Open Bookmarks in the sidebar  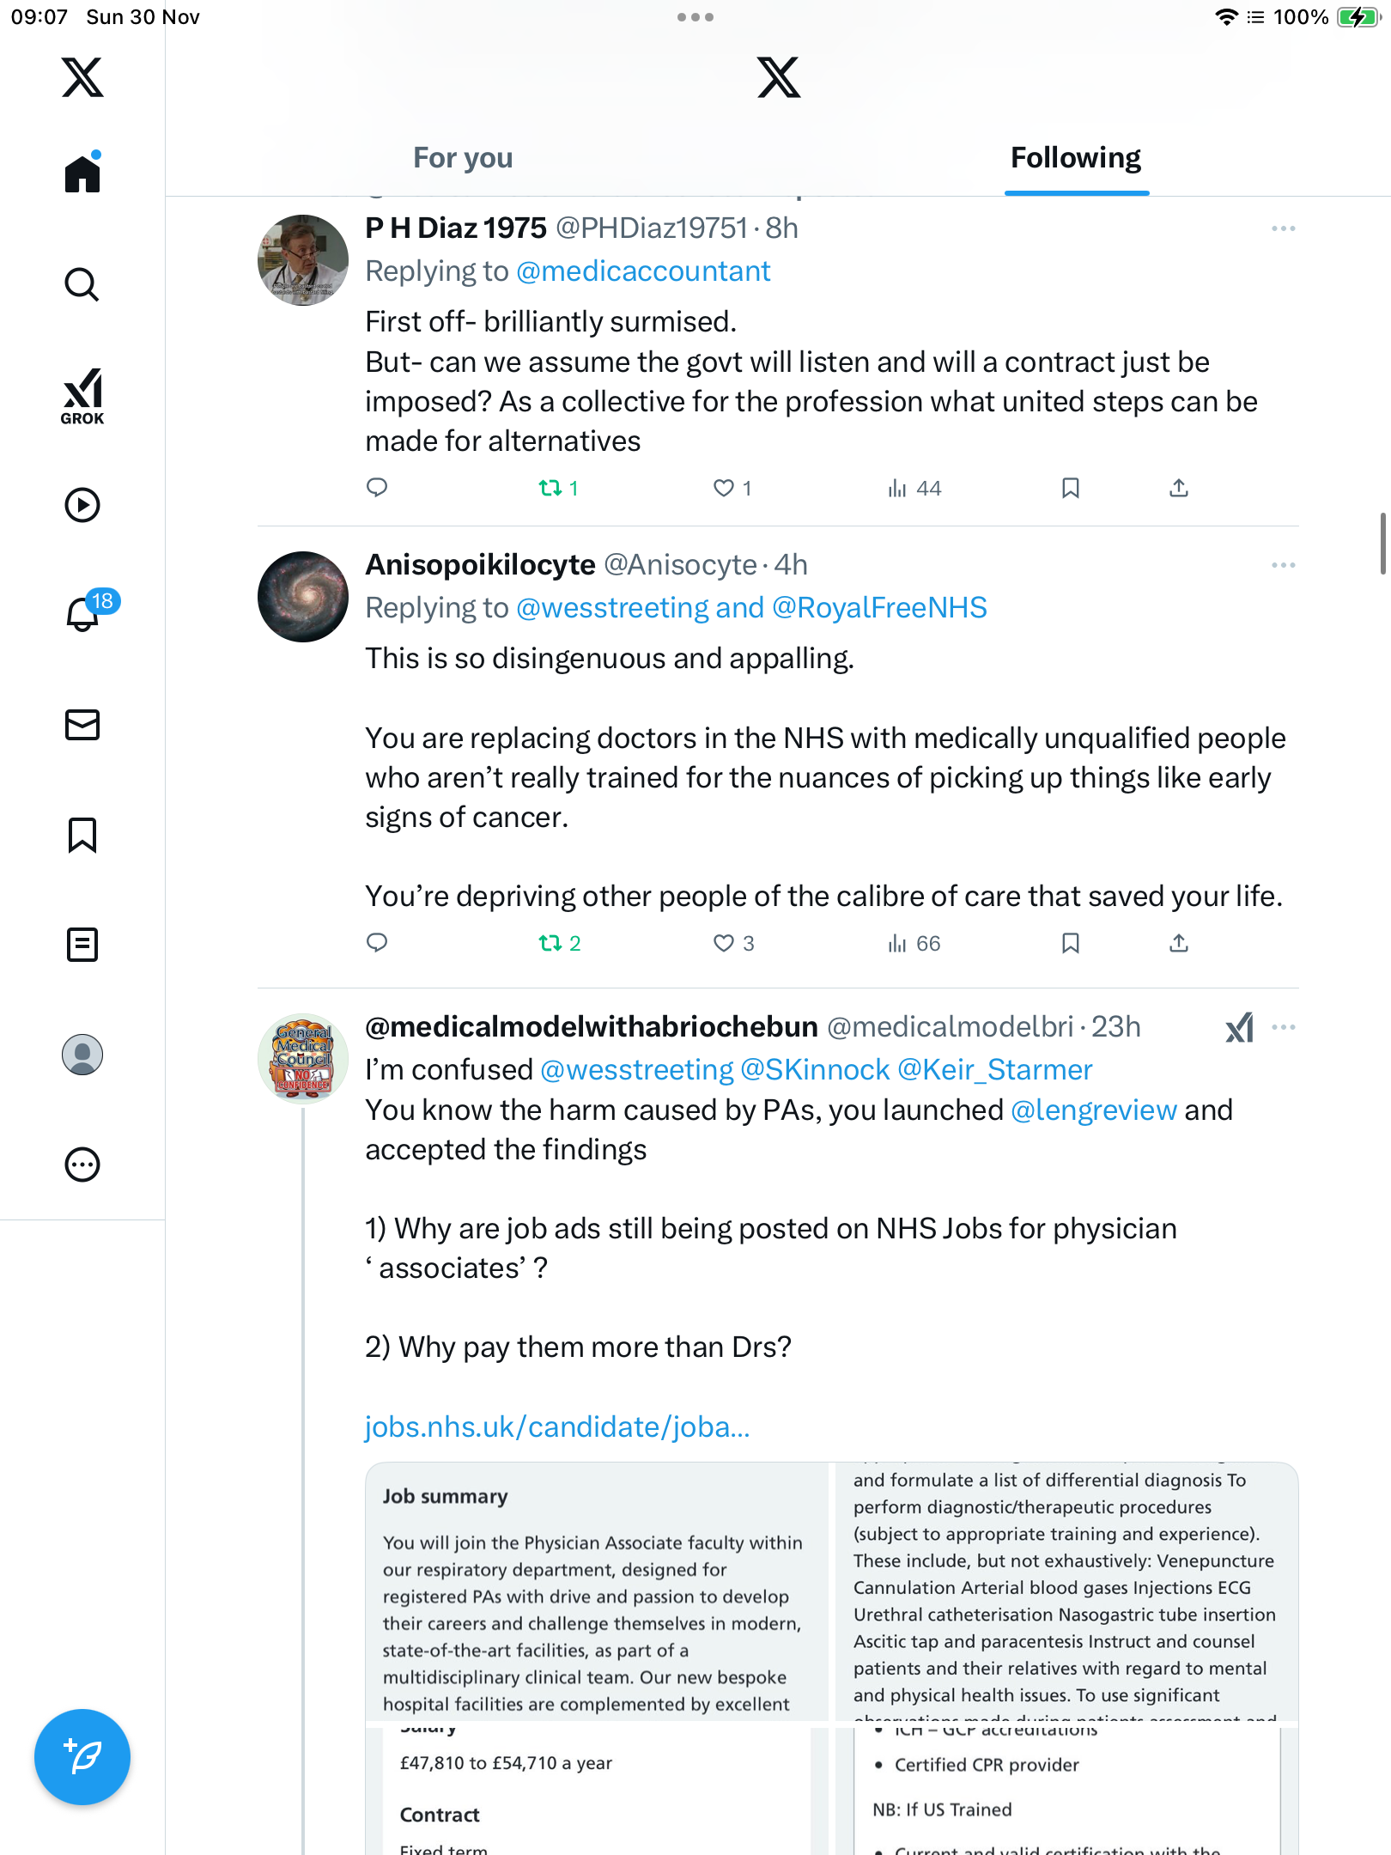(82, 835)
